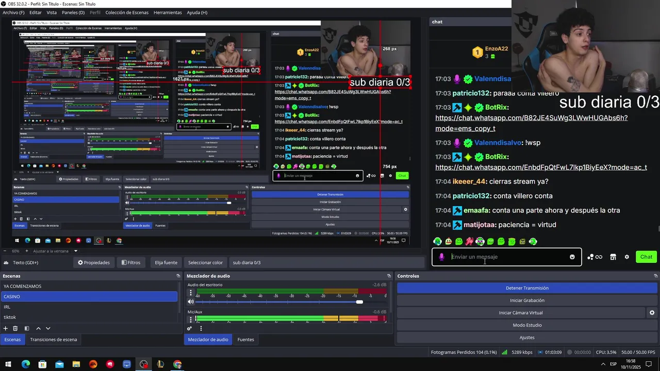Open the preview scaling dropdown arrow
Image resolution: width=660 pixels, height=371 pixels.
(x=76, y=251)
